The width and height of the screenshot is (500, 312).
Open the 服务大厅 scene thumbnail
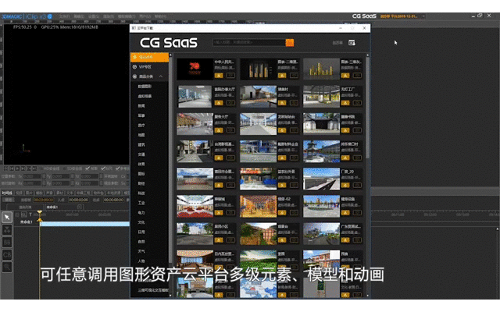tap(195, 124)
